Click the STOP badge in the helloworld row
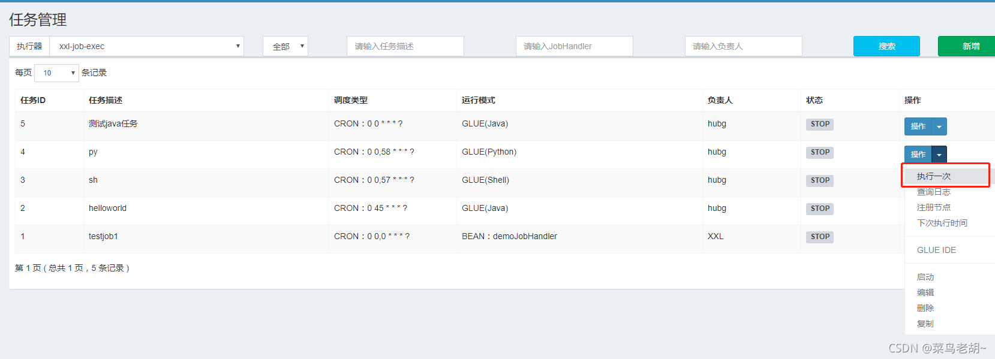The image size is (995, 359). click(x=820, y=209)
